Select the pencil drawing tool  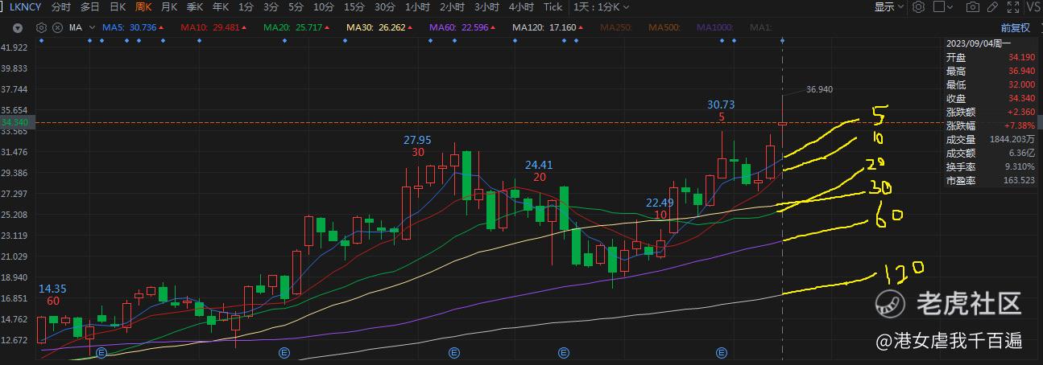click(x=993, y=7)
